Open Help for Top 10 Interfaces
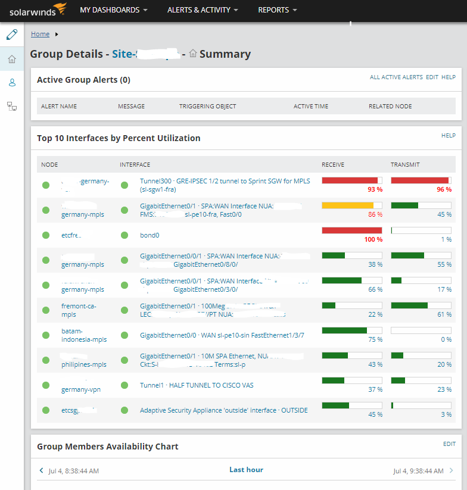 pyautogui.click(x=449, y=135)
